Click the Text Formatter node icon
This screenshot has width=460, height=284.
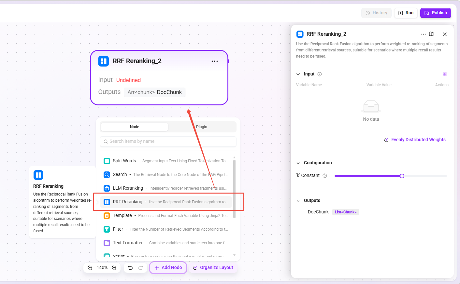[x=107, y=243]
